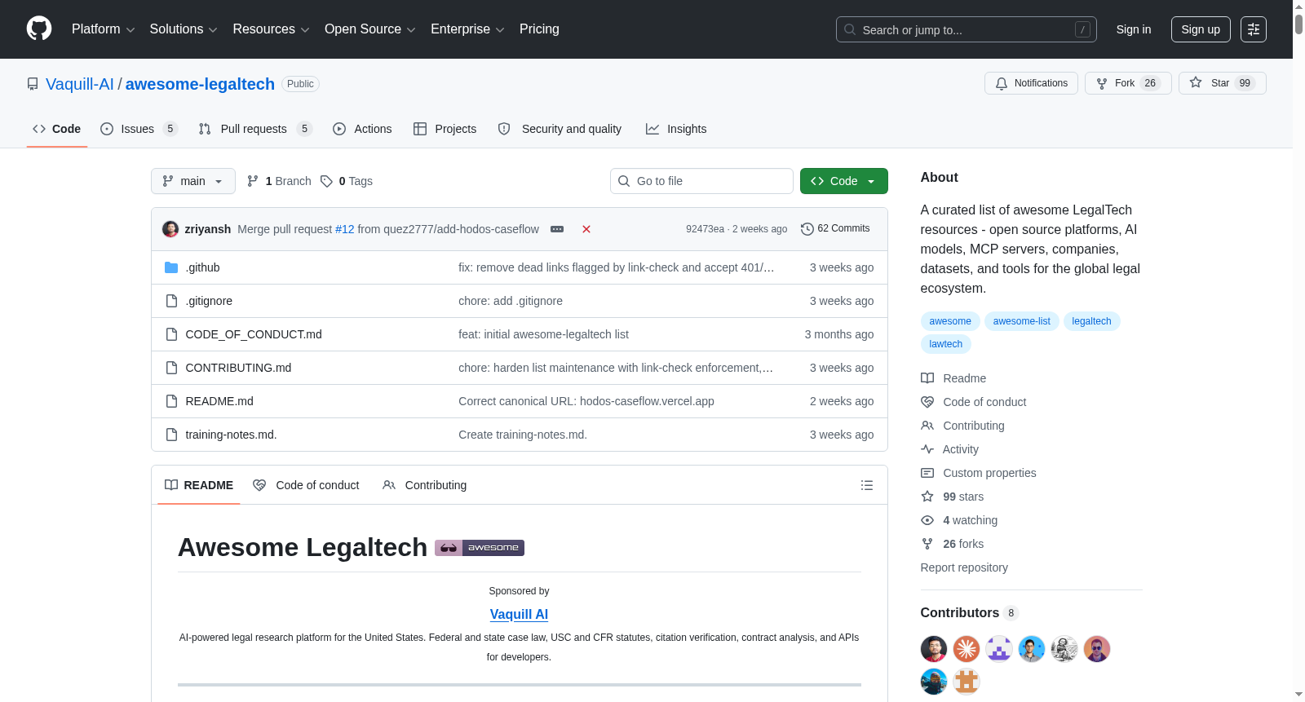The image size is (1305, 702).
Task: Click Report repository link
Action: (x=964, y=567)
